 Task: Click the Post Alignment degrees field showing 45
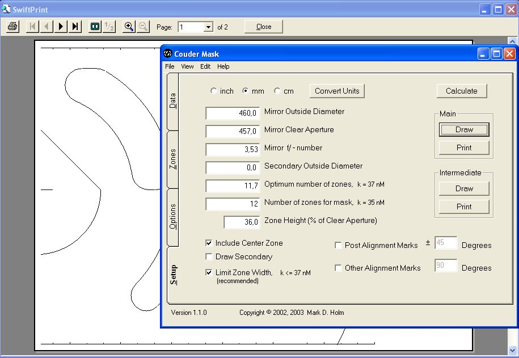(x=446, y=243)
